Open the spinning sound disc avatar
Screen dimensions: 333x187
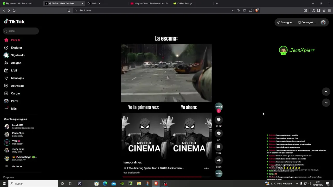coord(219,173)
